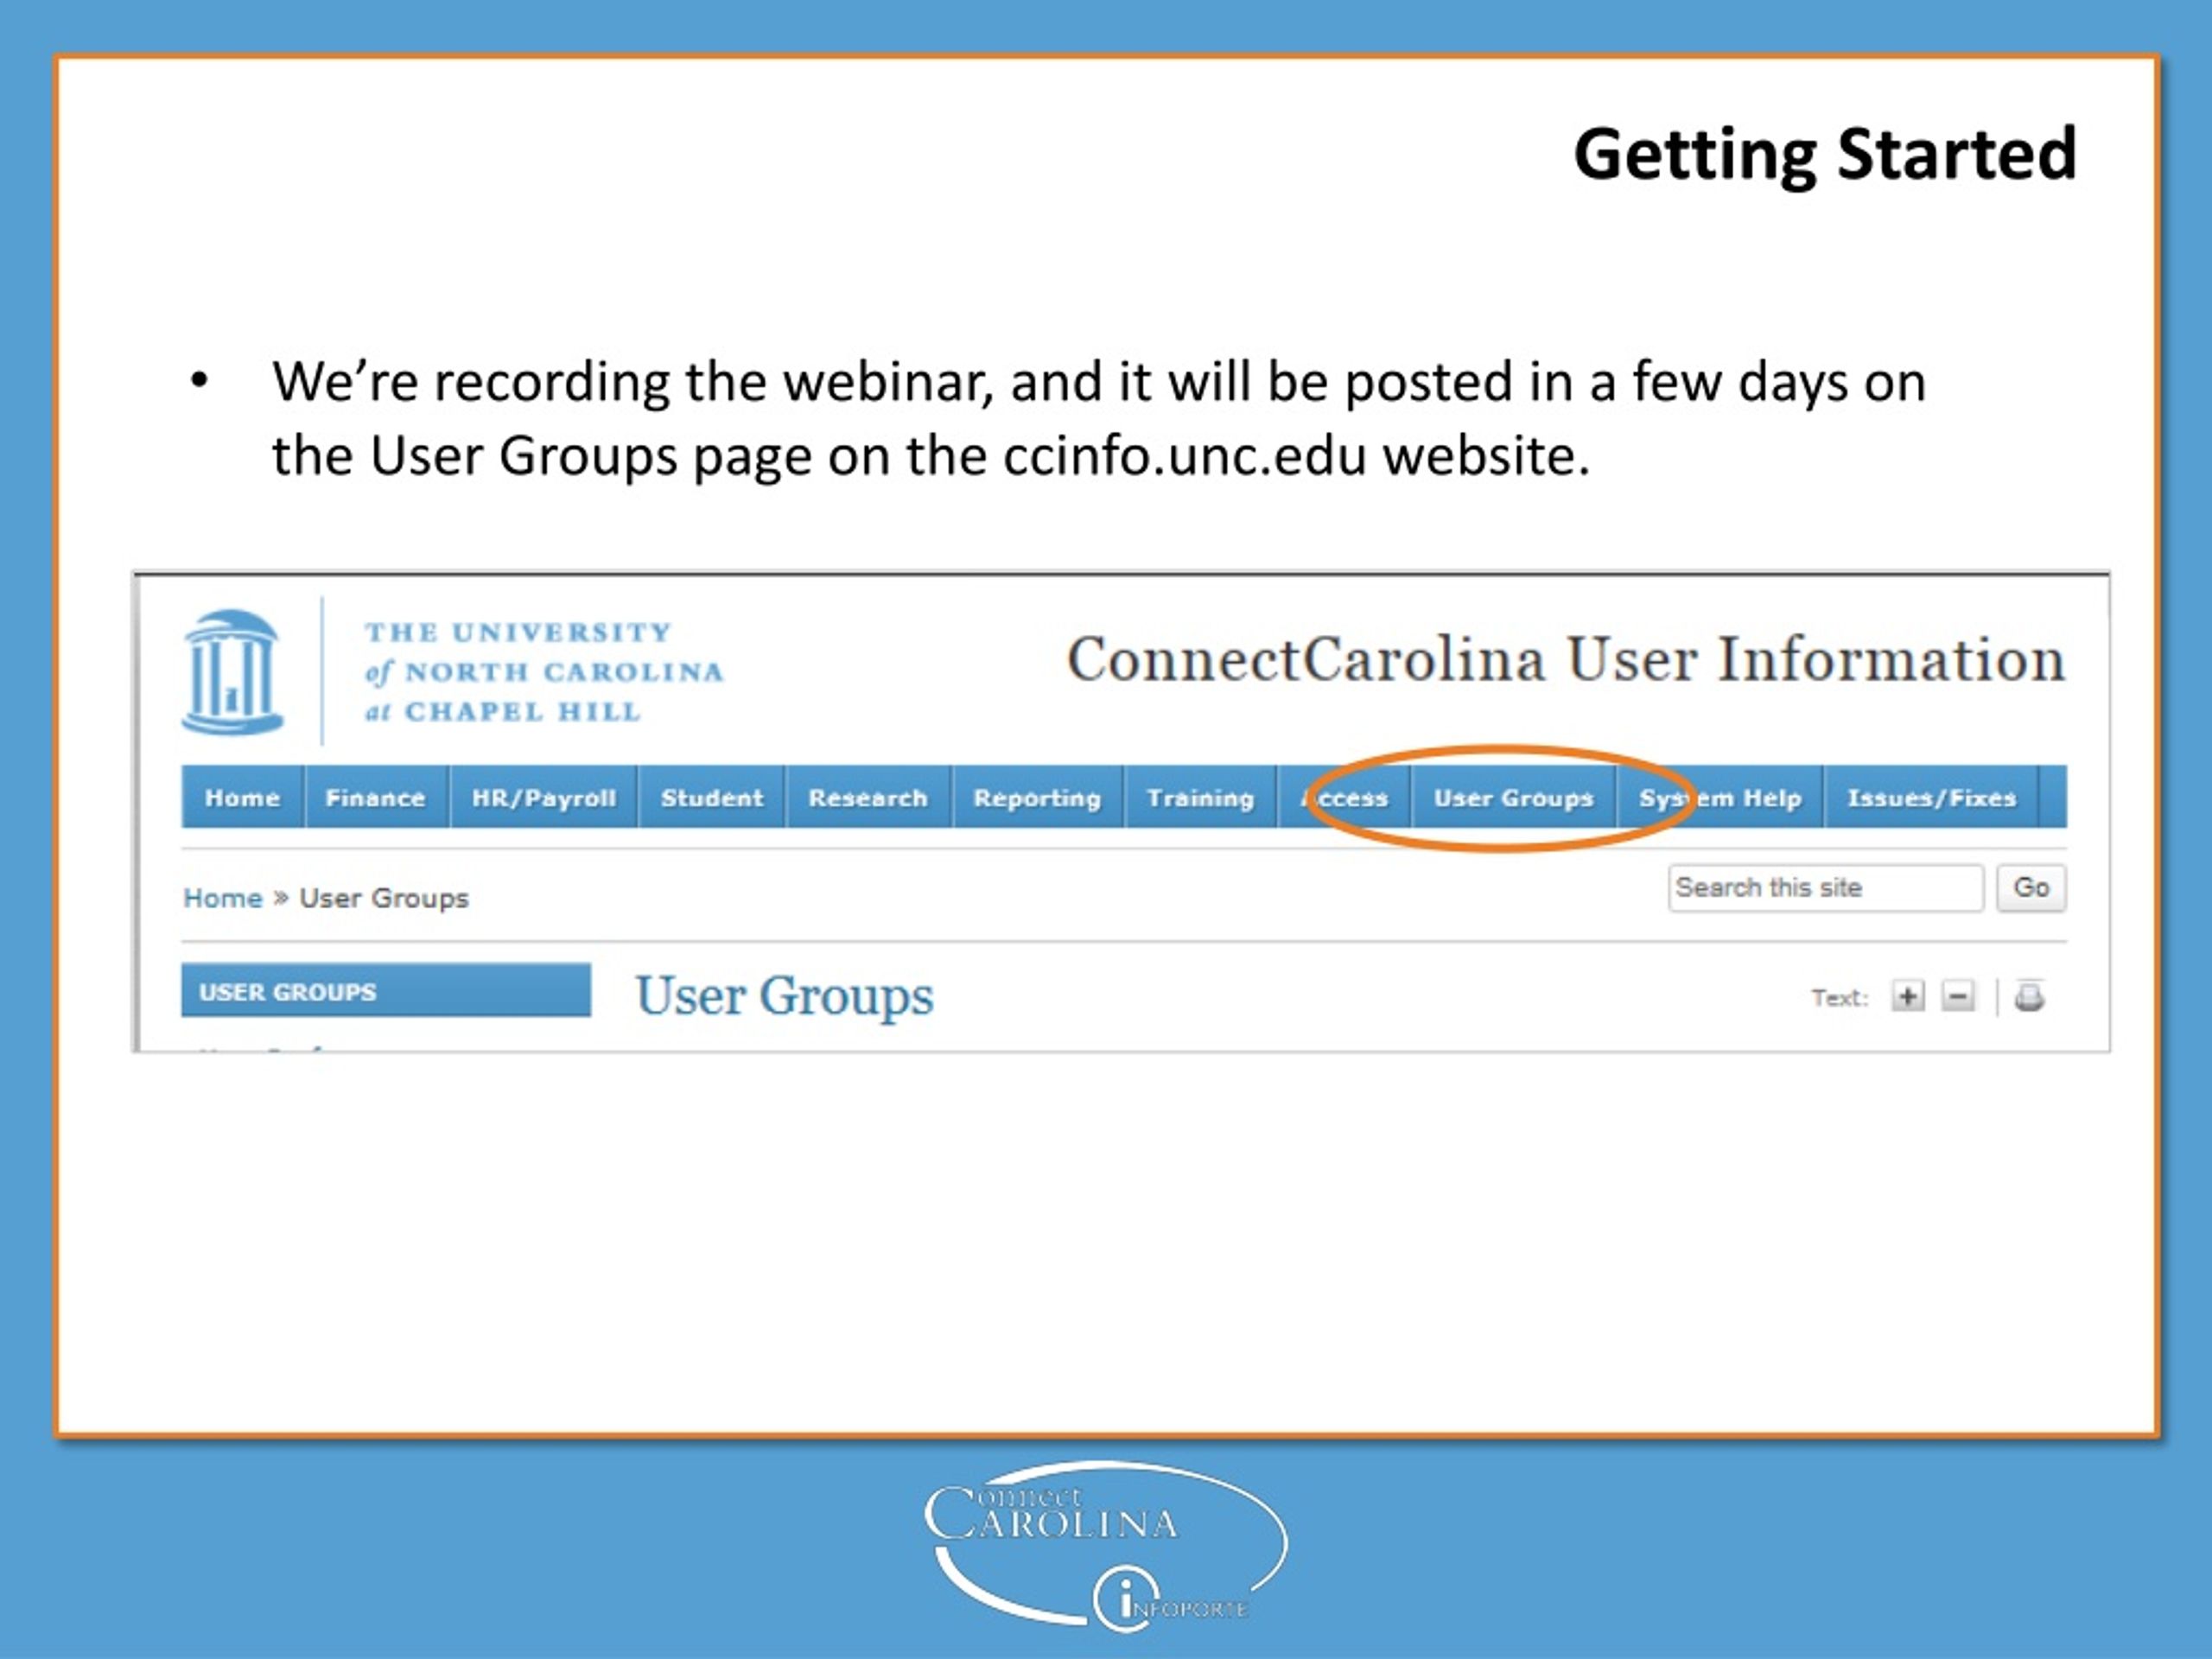Open the Training menu tab
This screenshot has width=2212, height=1659.
point(1200,797)
